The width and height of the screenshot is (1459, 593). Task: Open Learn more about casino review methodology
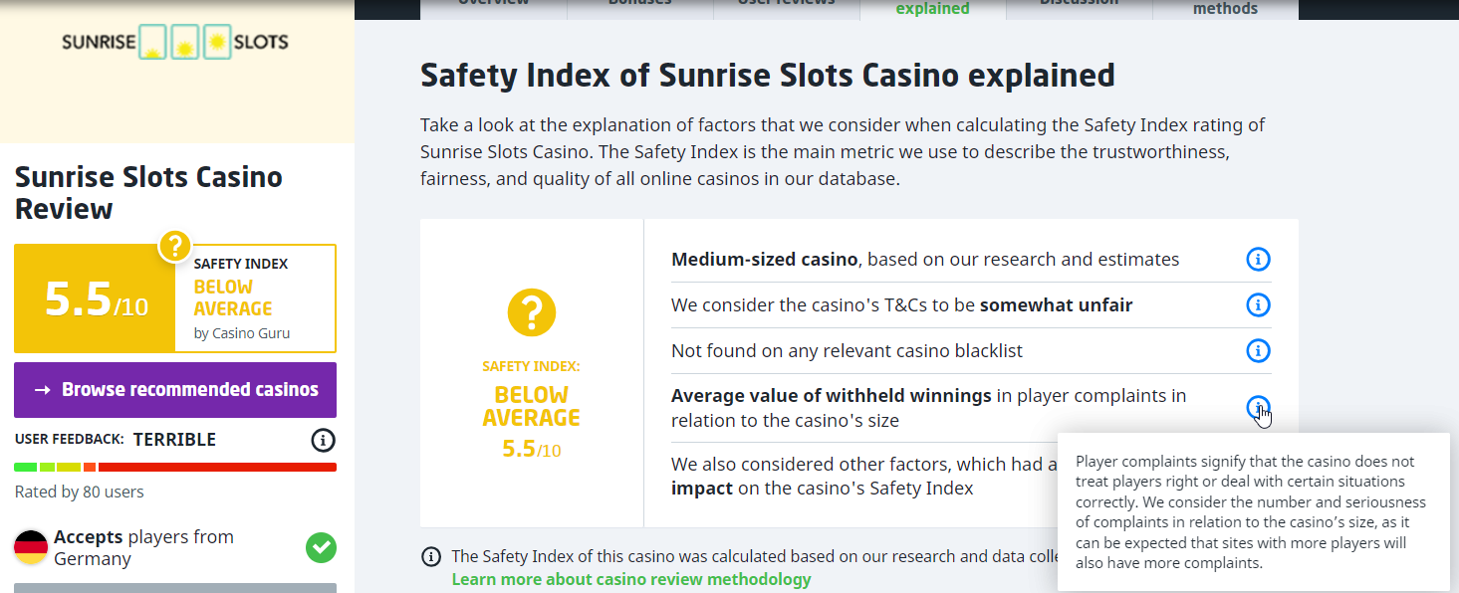(x=631, y=579)
